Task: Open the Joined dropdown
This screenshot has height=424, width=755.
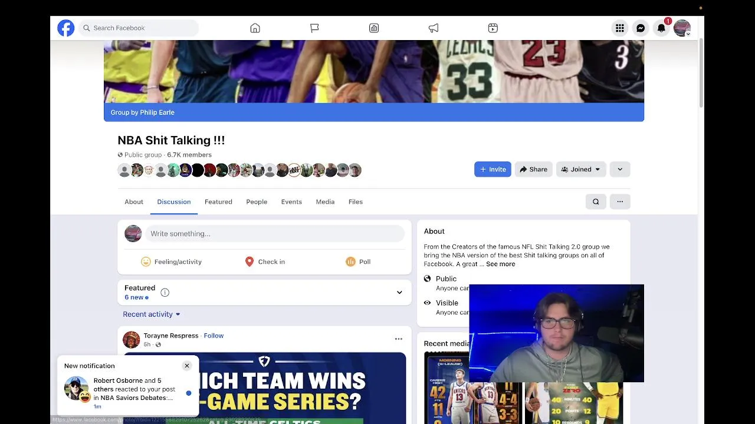Action: 581,169
